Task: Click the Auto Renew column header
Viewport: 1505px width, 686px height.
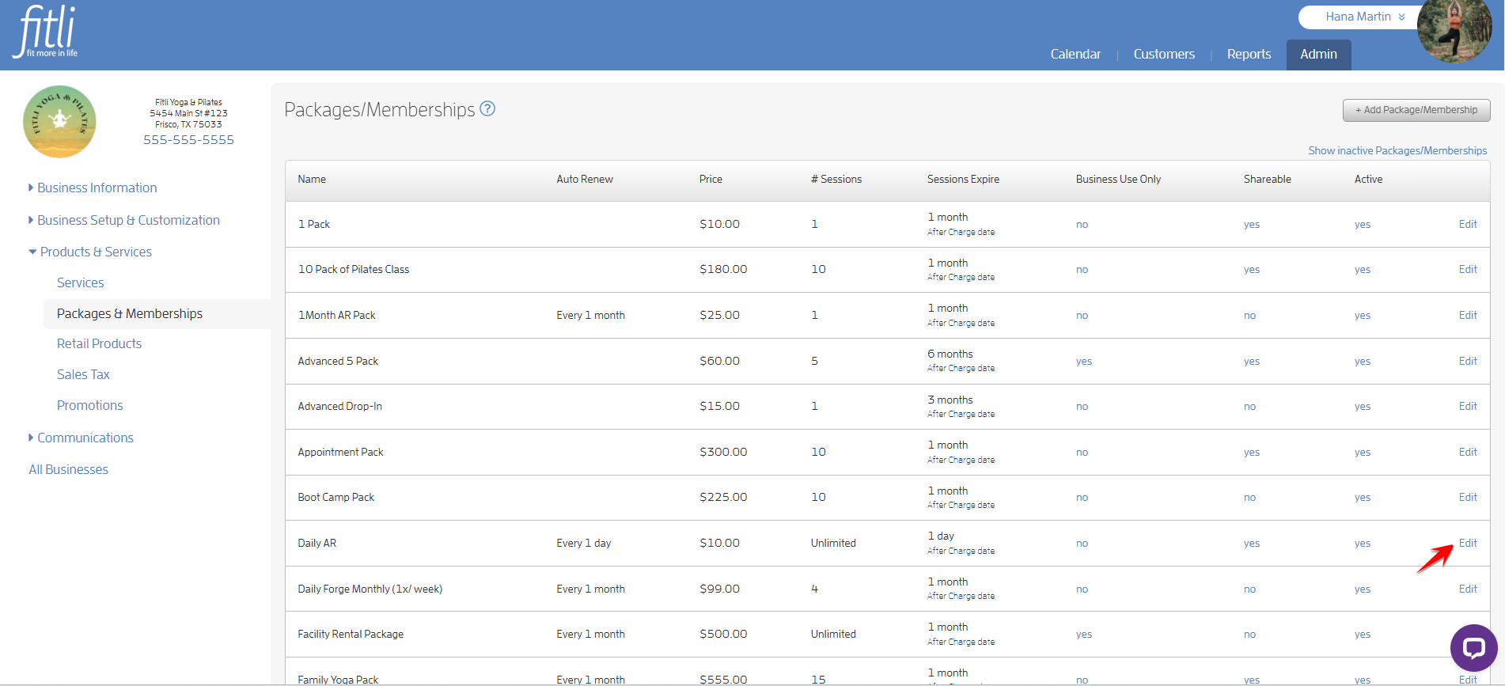Action: [585, 179]
